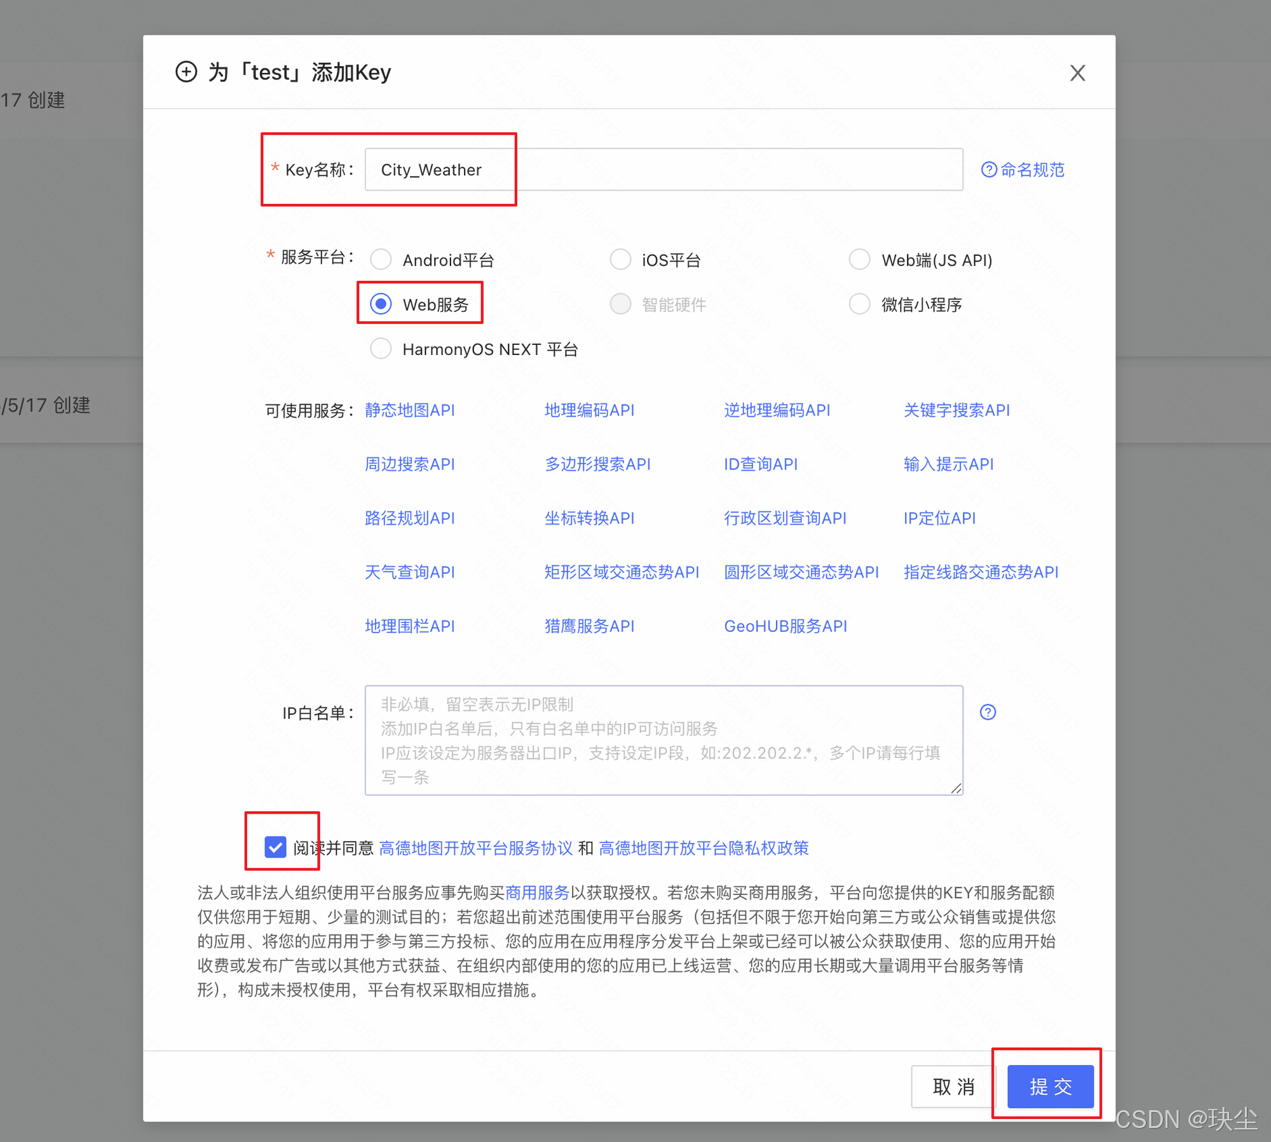Viewport: 1271px width, 1142px height.
Task: Click the 高德地图开放平台服务协议 link
Action: pos(475,848)
